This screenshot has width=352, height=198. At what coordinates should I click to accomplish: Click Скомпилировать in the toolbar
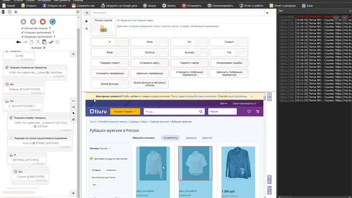(x=220, y=5)
